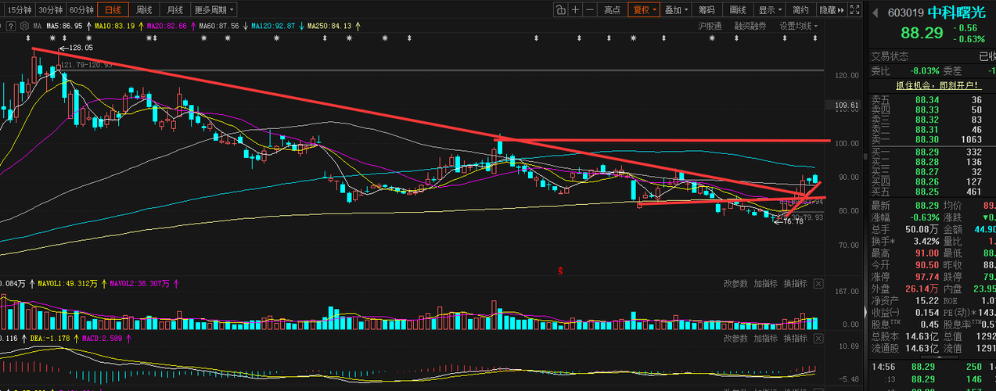The image size is (996, 391).
Task: Close the MACD indicator panel with its X
Action: (x=818, y=339)
